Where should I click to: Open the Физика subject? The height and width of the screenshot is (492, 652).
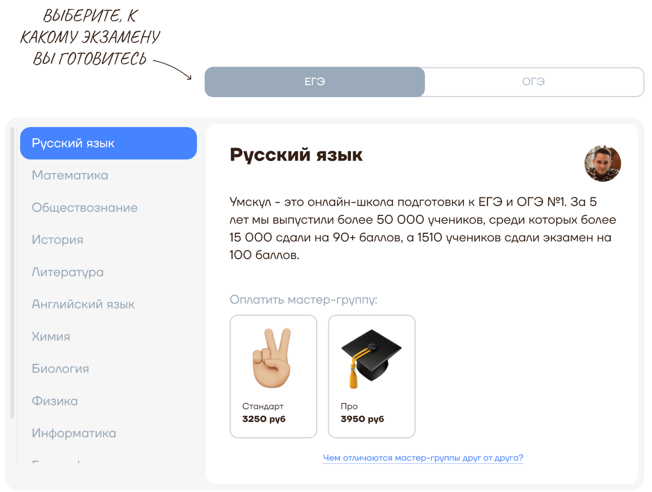coord(54,401)
